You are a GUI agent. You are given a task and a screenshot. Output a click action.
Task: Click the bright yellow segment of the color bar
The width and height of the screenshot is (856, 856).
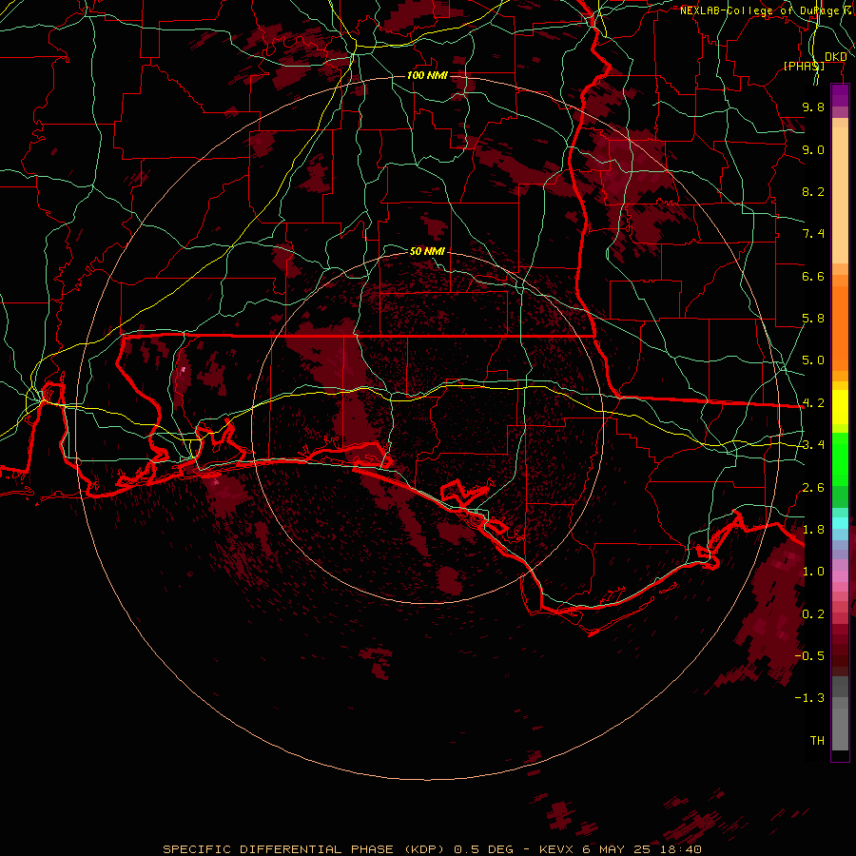coord(840,407)
